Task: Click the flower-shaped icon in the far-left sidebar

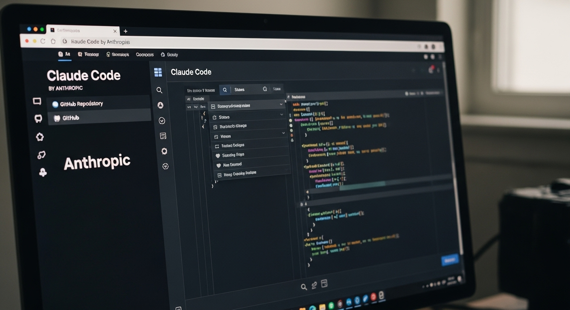Action: tap(40, 137)
